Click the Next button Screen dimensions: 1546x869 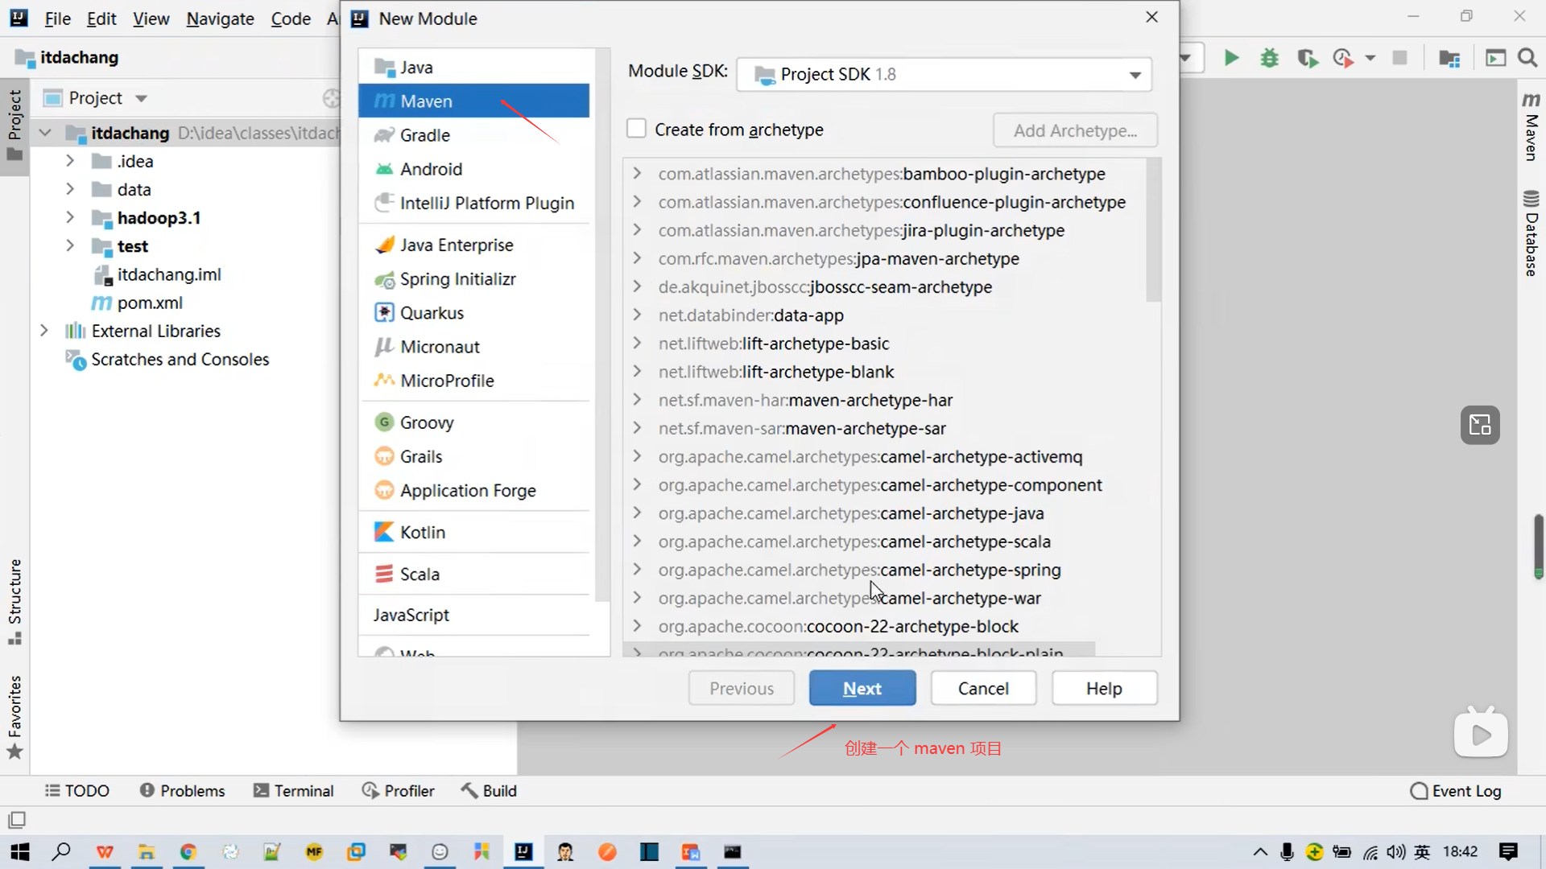[862, 689]
